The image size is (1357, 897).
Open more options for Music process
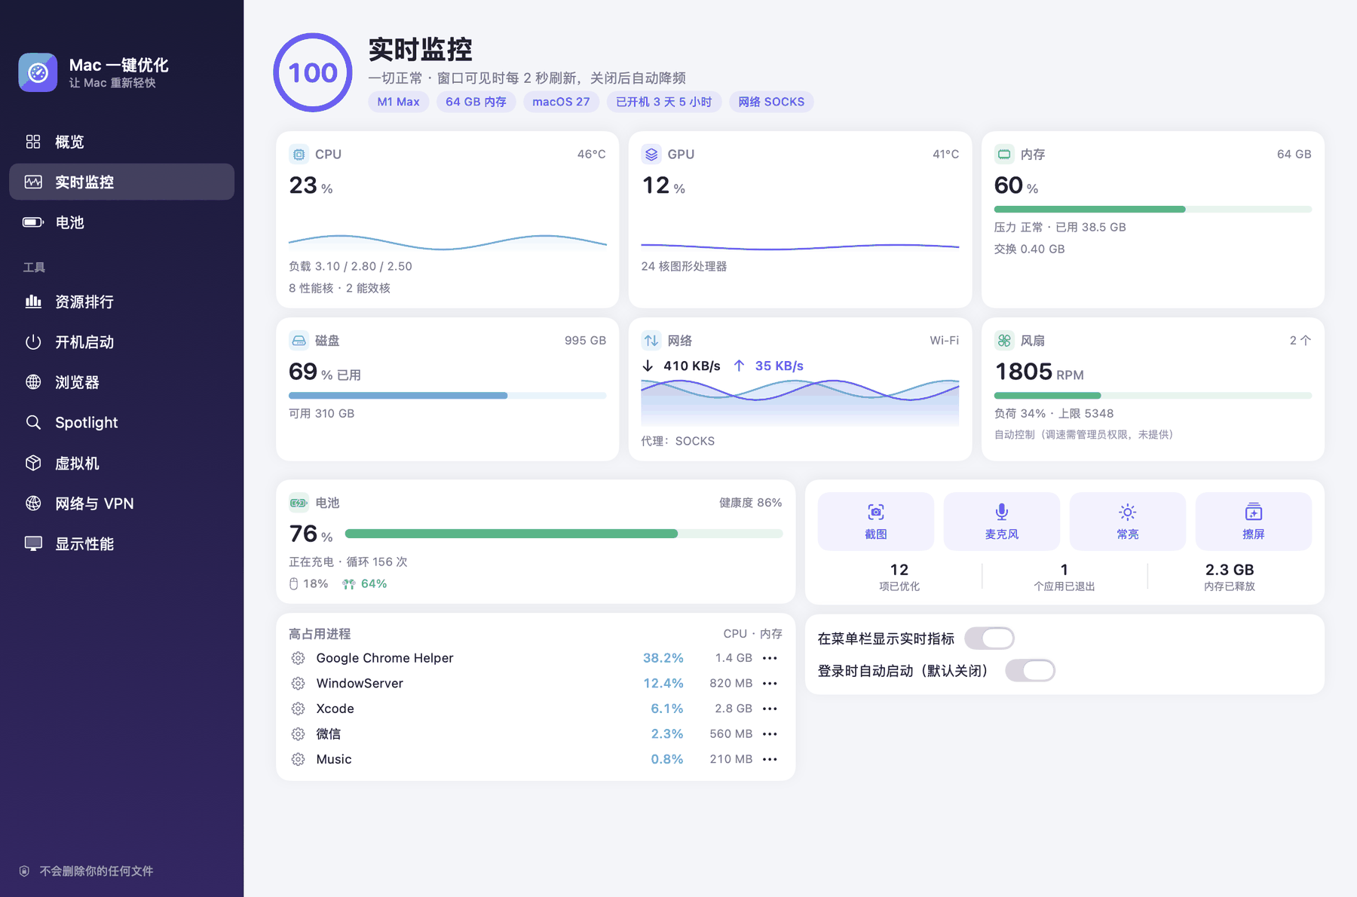[x=770, y=759]
